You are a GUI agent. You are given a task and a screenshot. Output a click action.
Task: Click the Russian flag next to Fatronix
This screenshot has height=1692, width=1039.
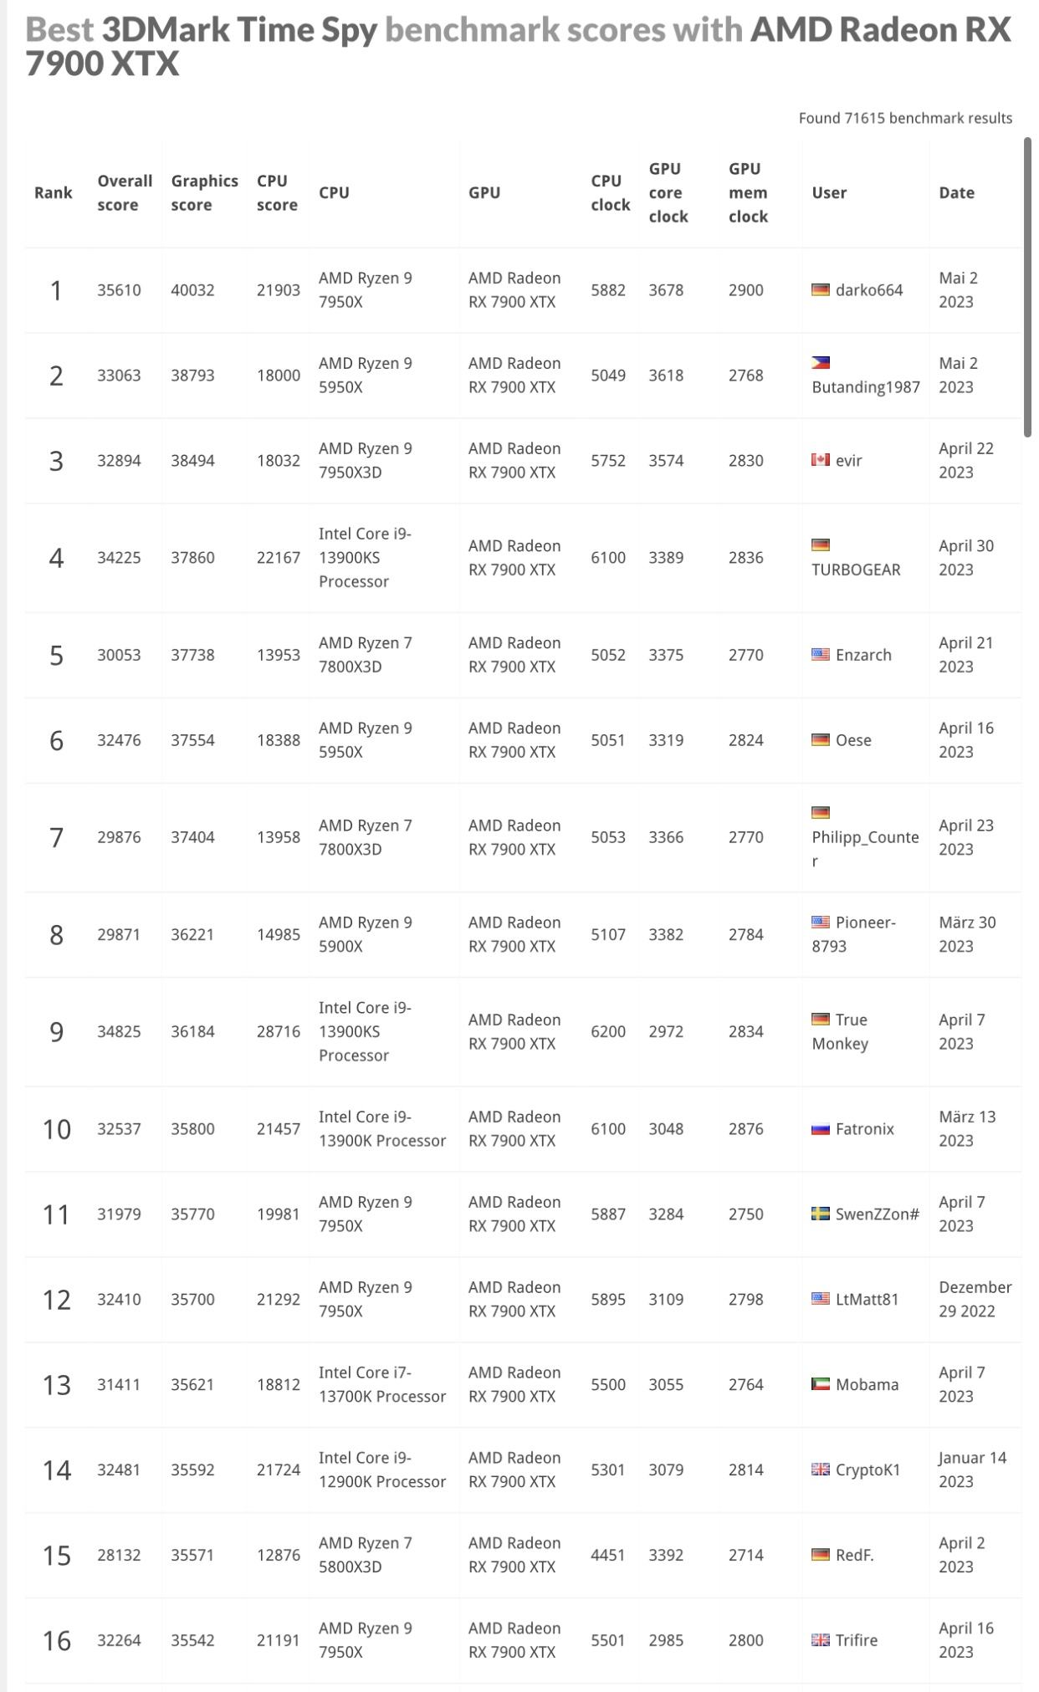point(821,1129)
